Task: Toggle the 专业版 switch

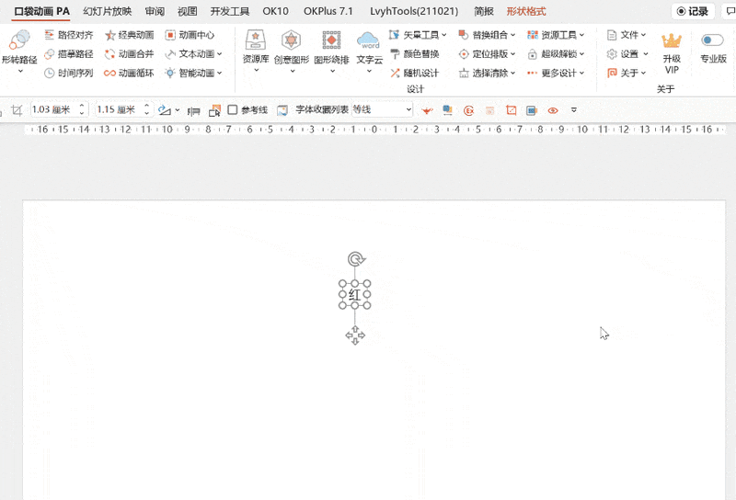Action: click(x=712, y=40)
